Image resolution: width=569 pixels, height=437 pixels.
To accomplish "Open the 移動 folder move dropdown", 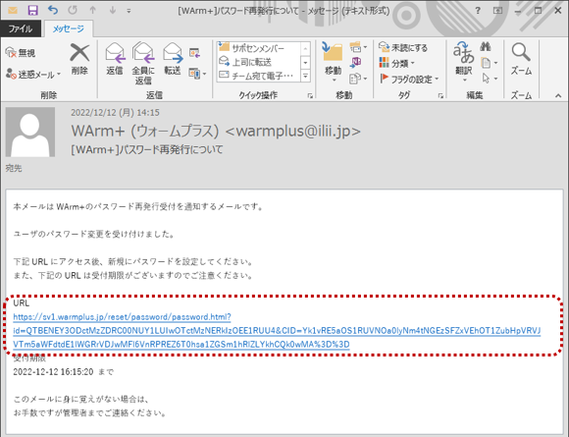I will coord(333,62).
